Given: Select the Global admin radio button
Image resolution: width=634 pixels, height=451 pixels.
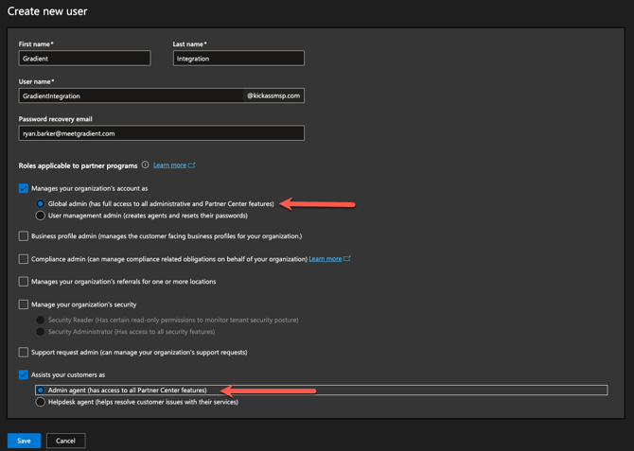Looking at the screenshot, I should coord(40,203).
